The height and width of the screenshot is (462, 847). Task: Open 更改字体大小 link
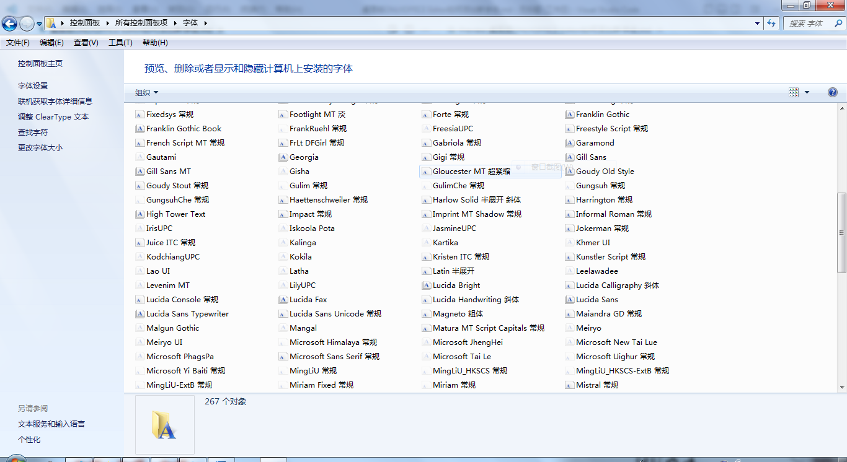pyautogui.click(x=40, y=147)
